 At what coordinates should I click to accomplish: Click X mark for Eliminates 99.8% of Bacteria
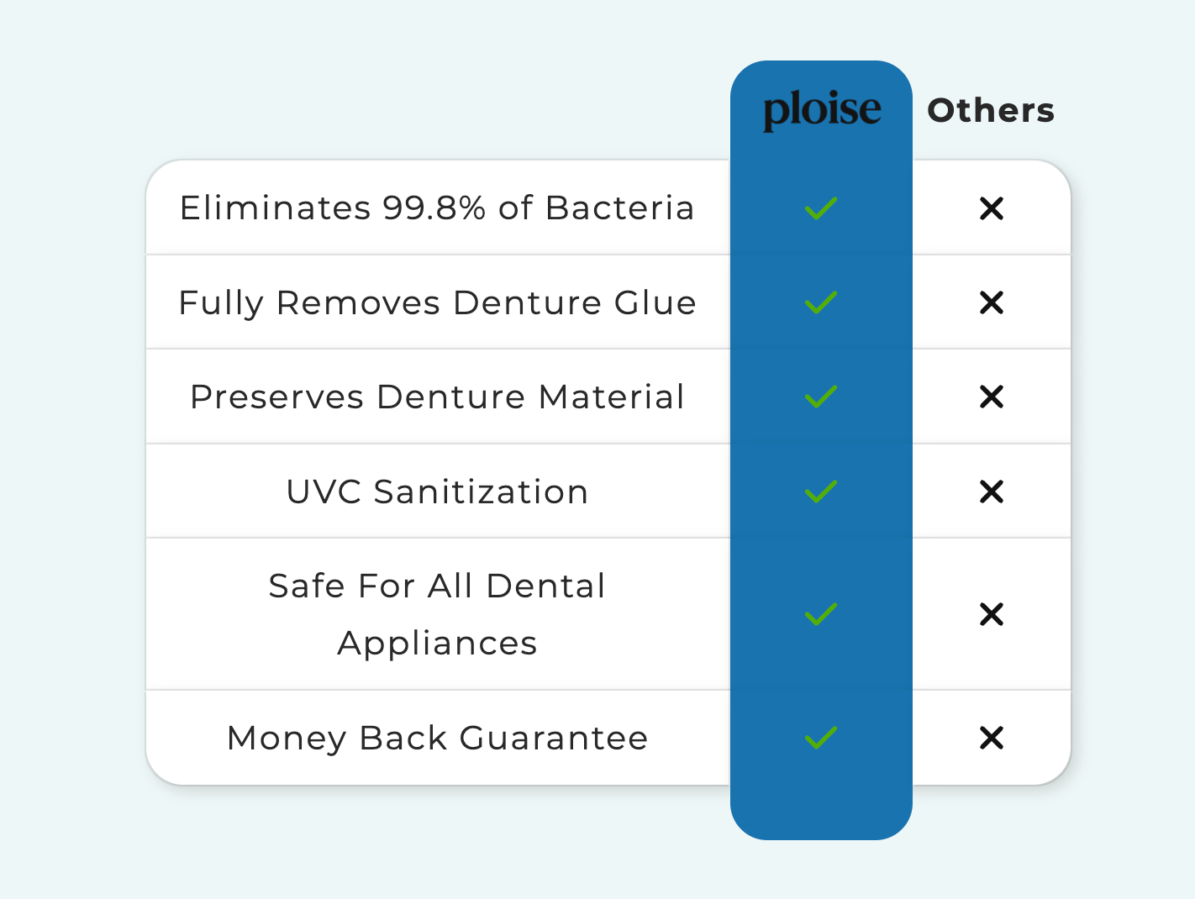[x=992, y=208]
